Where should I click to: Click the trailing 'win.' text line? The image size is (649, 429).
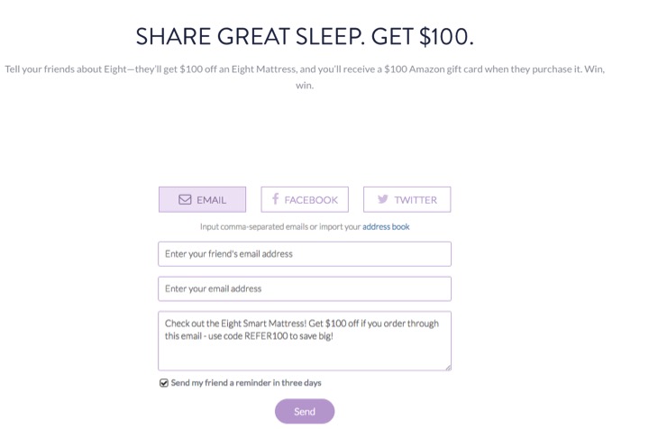tap(305, 86)
